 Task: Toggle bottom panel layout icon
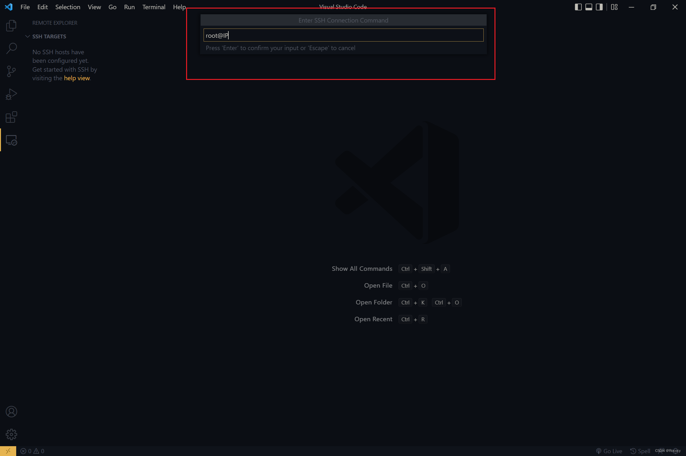(x=589, y=7)
